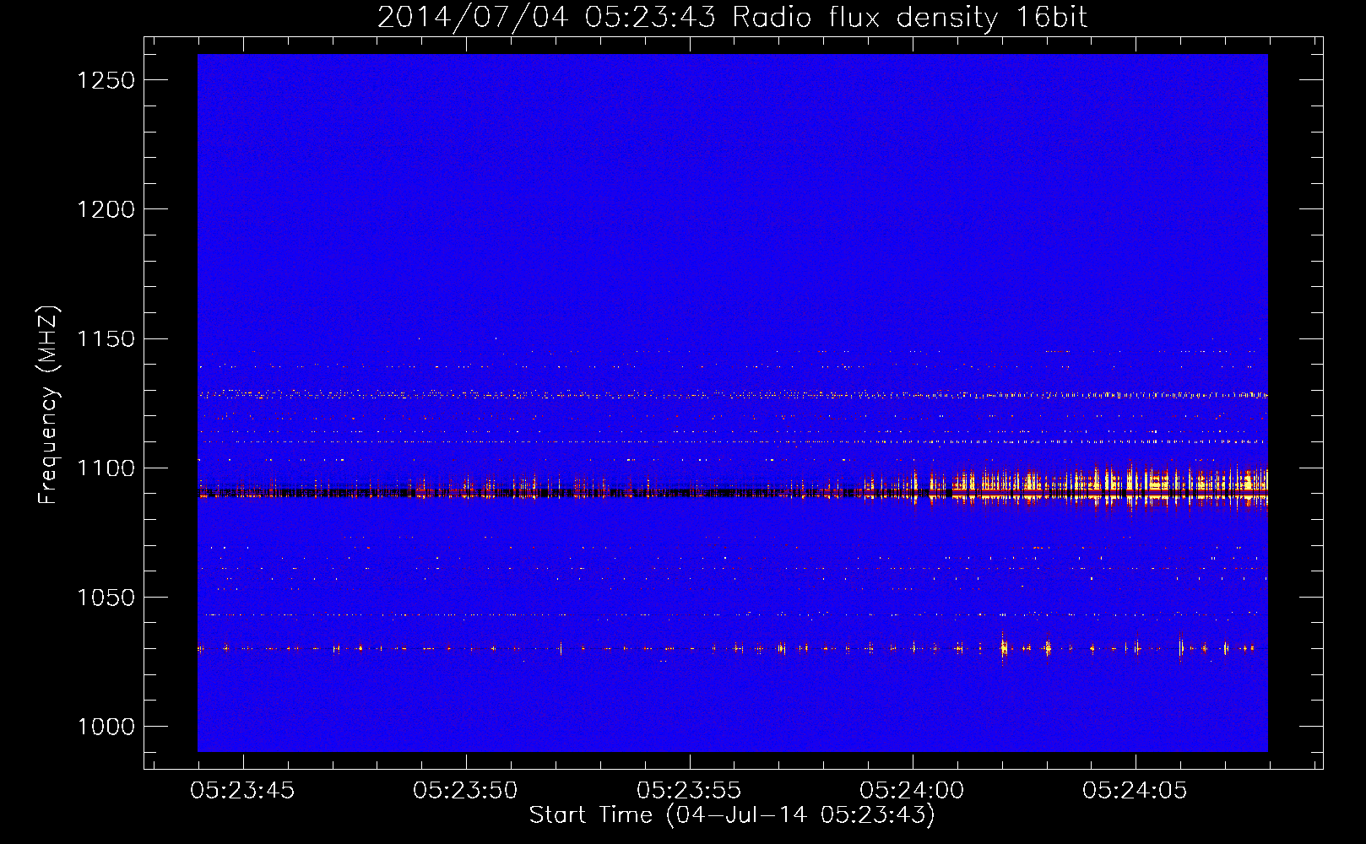Click the 1050 frequency tick label

point(106,598)
